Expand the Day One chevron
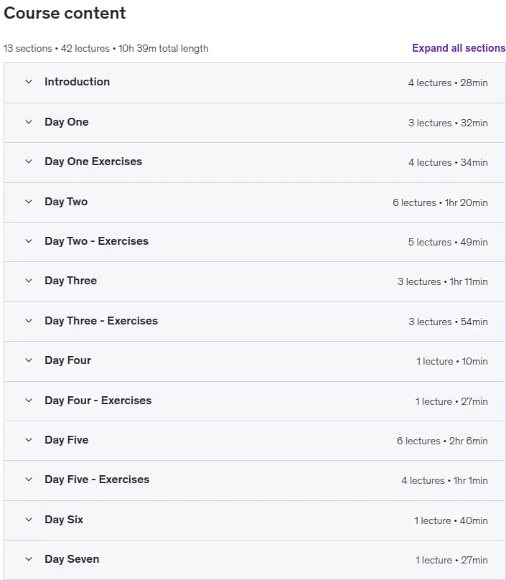 click(x=29, y=122)
